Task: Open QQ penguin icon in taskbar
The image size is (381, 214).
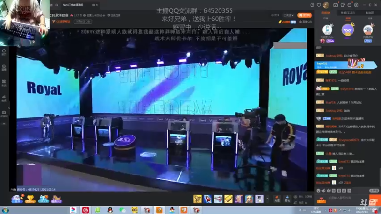Action: coord(110,210)
